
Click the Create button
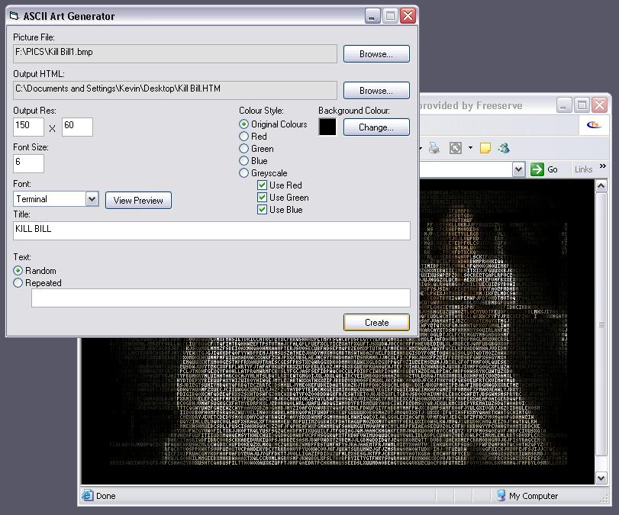[x=376, y=323]
